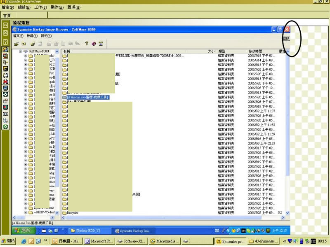Click the 00:15 system clock
Screen dimensions: 330x247
[322, 241]
